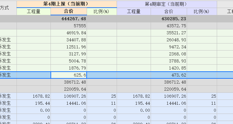Select the 46919.84 amount cell
The image size is (233, 124).
tap(69, 33)
